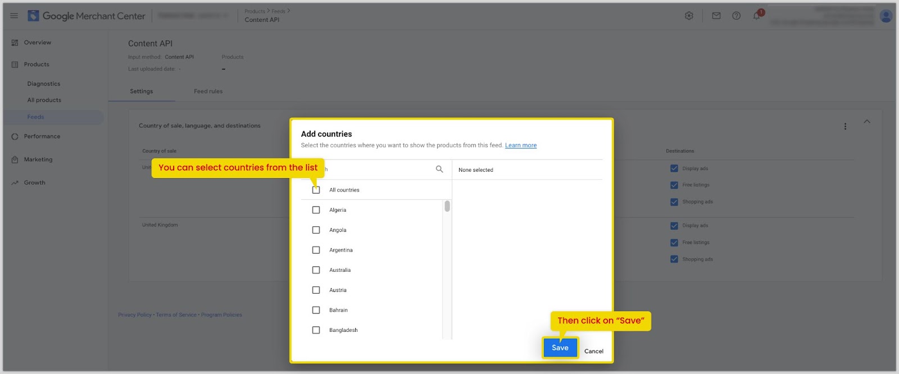This screenshot has height=374, width=899.
Task: Click the Save button
Action: [560, 348]
